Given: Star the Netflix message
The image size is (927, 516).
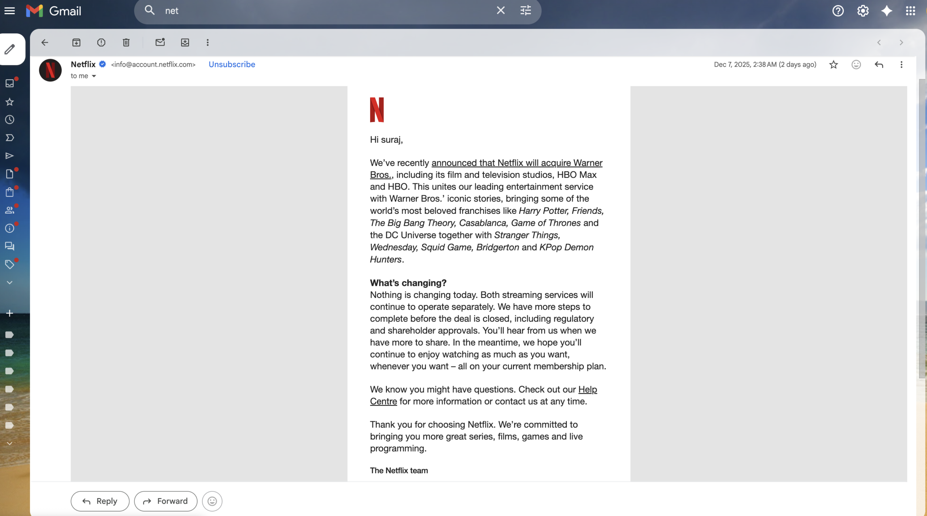Looking at the screenshot, I should [x=833, y=64].
